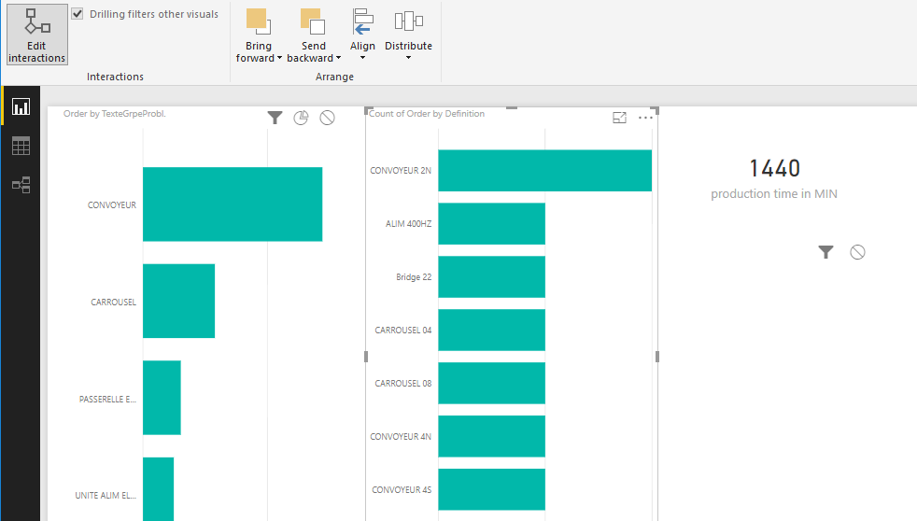The width and height of the screenshot is (917, 521).
Task: Toggle the Edit interactions button
Action: (36, 35)
